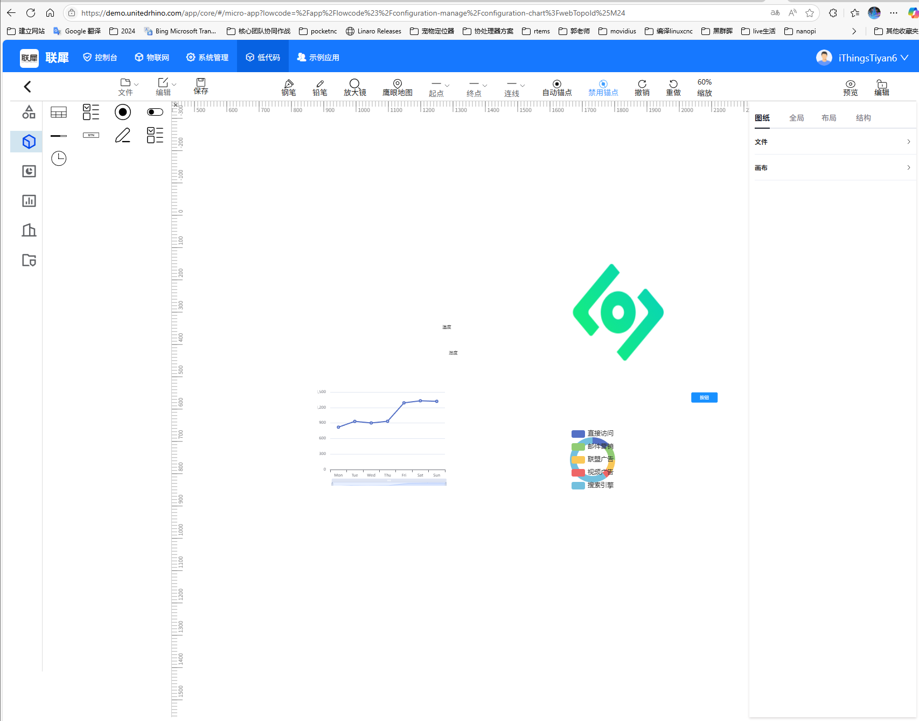Screen dimensions: 919x721
Task: Pick the first checkbox list component
Action: (91, 112)
